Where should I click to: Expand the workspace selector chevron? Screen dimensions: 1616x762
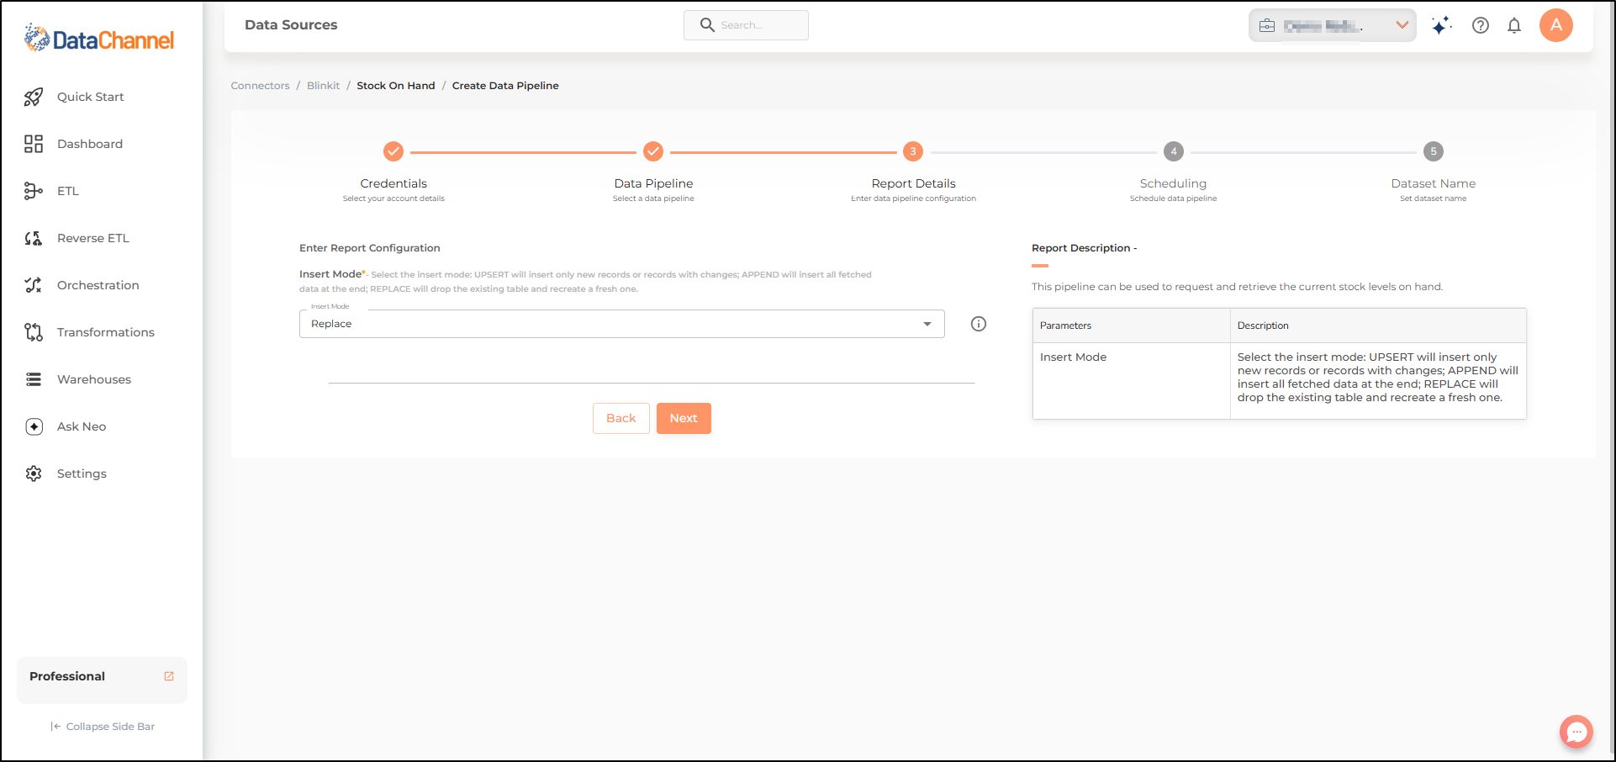[x=1402, y=25]
